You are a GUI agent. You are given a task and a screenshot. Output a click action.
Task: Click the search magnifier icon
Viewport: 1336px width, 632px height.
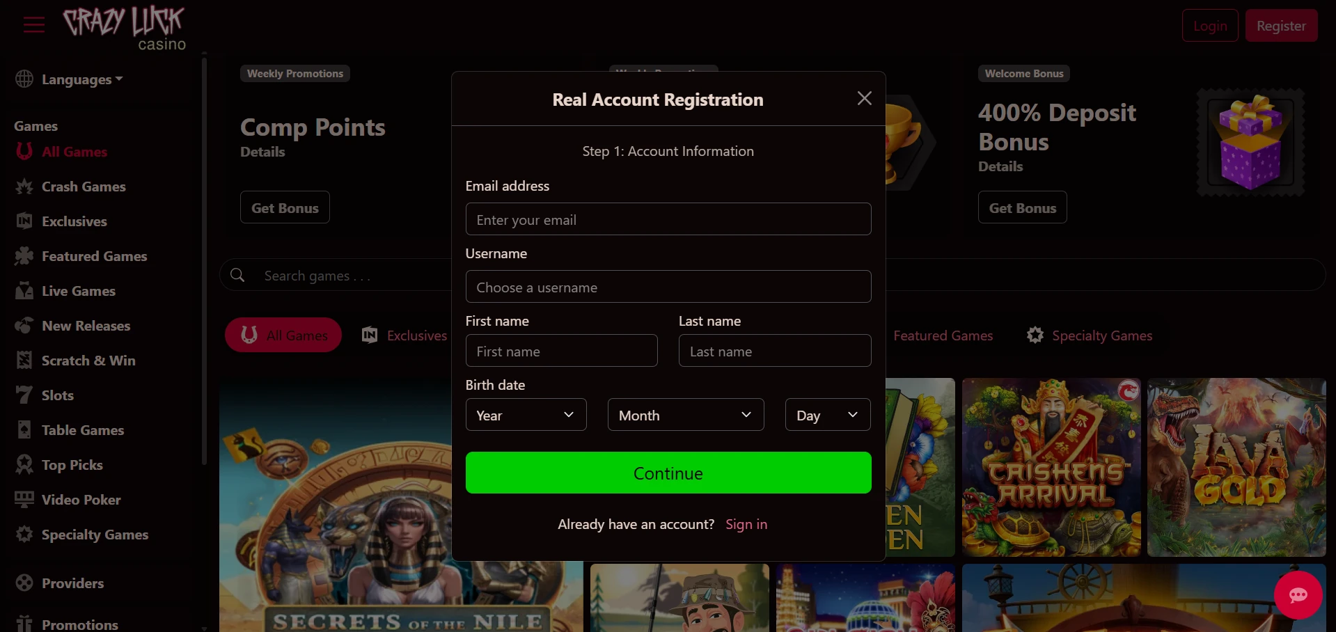237,275
